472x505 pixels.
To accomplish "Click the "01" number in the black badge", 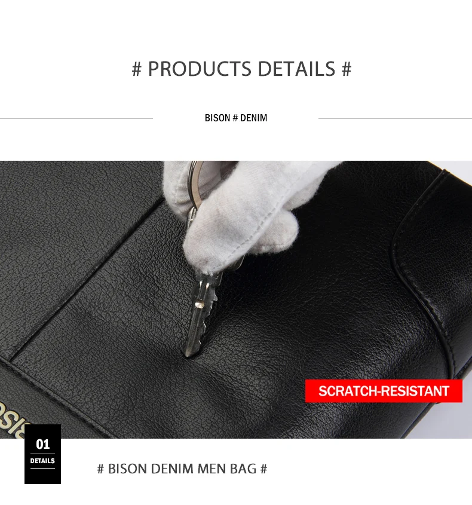I will pos(43,445).
